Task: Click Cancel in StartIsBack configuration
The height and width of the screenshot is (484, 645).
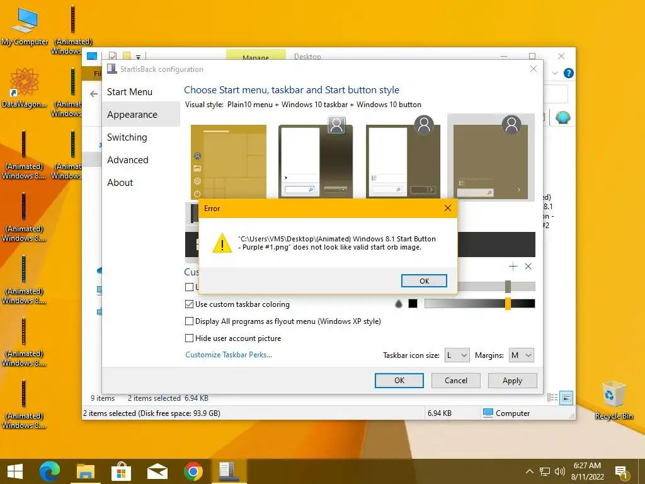Action: (x=456, y=380)
